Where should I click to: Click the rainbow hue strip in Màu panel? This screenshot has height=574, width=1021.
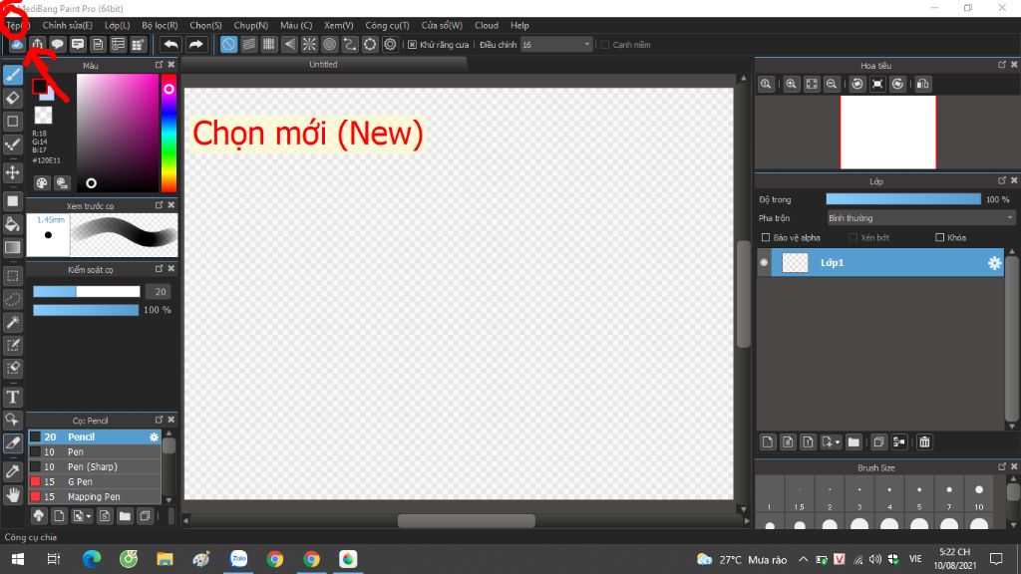point(169,133)
